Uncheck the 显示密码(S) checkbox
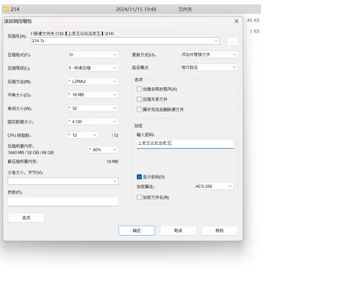This screenshot has height=282, width=344. (x=139, y=177)
